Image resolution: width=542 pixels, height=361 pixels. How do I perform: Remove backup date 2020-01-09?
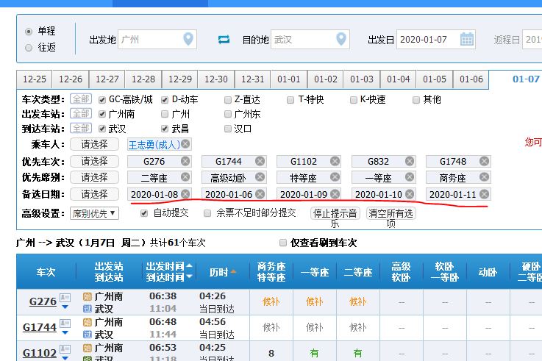(335, 194)
